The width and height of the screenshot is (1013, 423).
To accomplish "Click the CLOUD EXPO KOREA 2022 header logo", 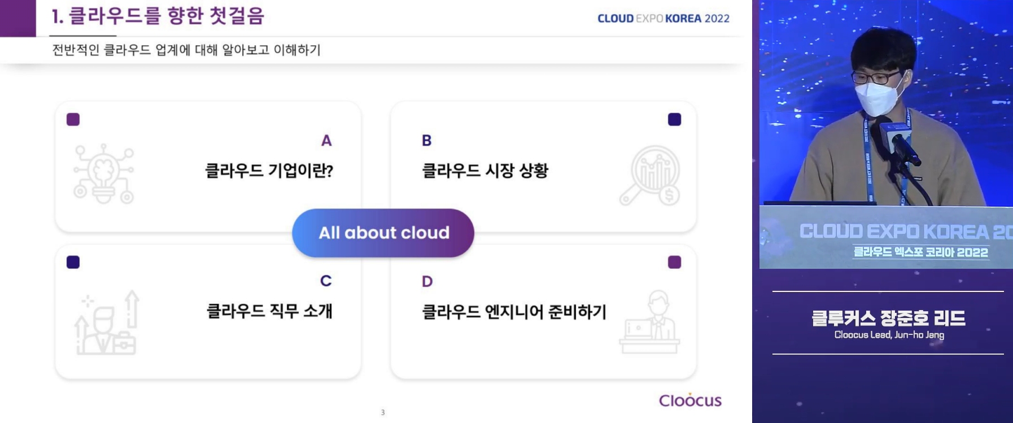I will pos(663,19).
